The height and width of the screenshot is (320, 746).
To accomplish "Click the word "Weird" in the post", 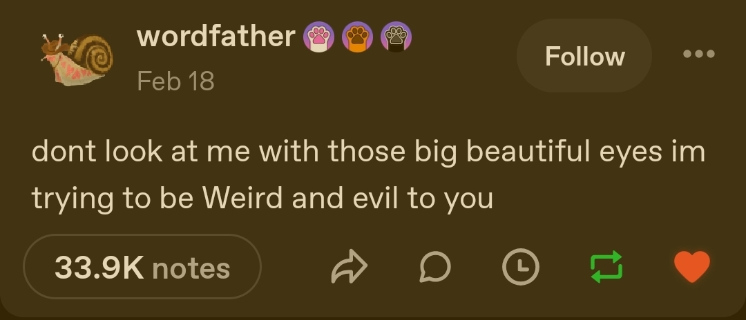I will point(242,199).
